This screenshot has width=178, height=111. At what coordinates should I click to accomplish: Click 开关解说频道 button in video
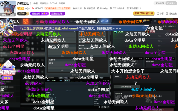coord(126,87)
